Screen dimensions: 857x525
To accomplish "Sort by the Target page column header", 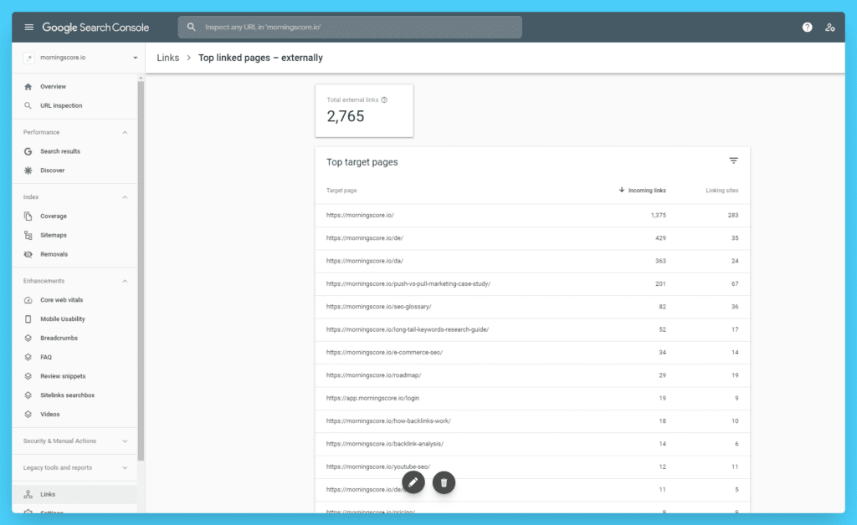I will click(x=341, y=191).
